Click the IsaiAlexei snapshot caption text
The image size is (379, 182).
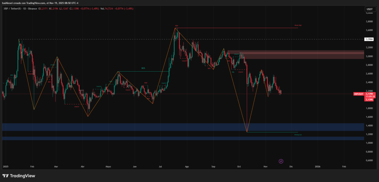click(40, 3)
